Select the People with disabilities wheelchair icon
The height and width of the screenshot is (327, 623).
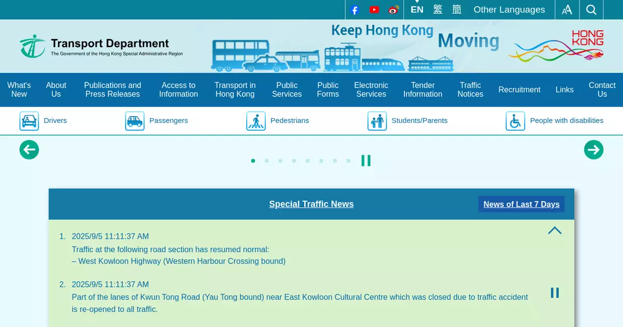pos(515,121)
